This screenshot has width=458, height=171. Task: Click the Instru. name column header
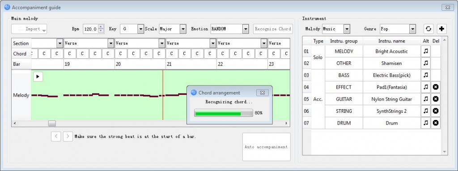(392, 41)
